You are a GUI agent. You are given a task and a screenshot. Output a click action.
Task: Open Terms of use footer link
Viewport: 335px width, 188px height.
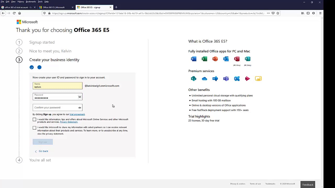tap(255, 184)
